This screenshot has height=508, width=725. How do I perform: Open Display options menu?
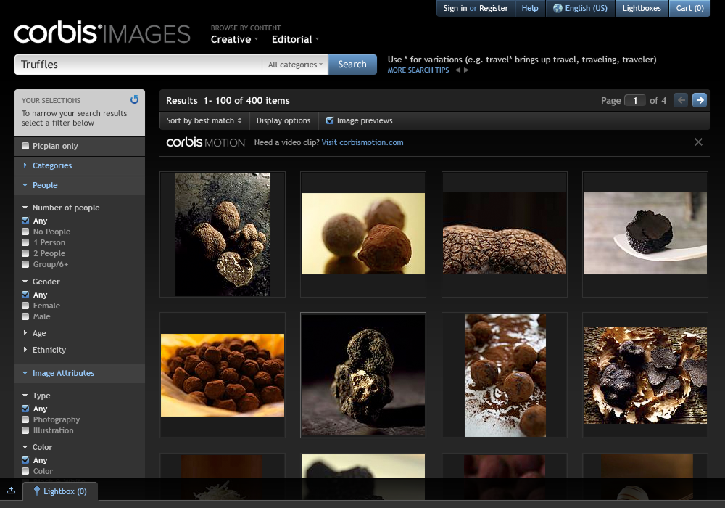(283, 120)
